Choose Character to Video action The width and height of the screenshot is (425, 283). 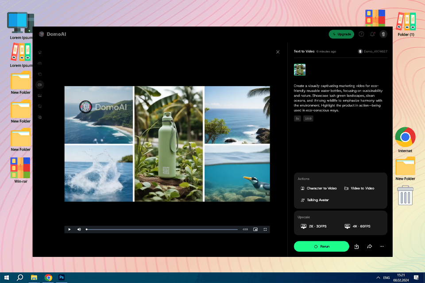319,188
